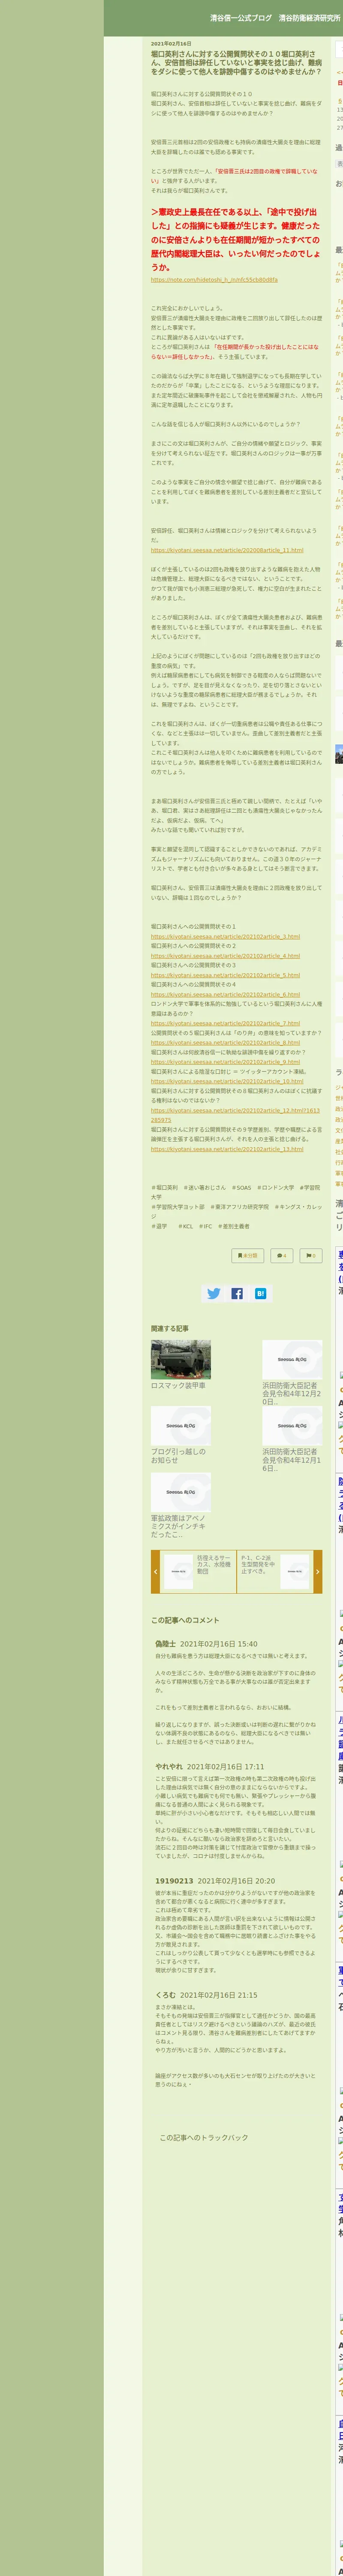Select the この記事へのコメント heading
The width and height of the screenshot is (343, 2576).
point(185,1620)
